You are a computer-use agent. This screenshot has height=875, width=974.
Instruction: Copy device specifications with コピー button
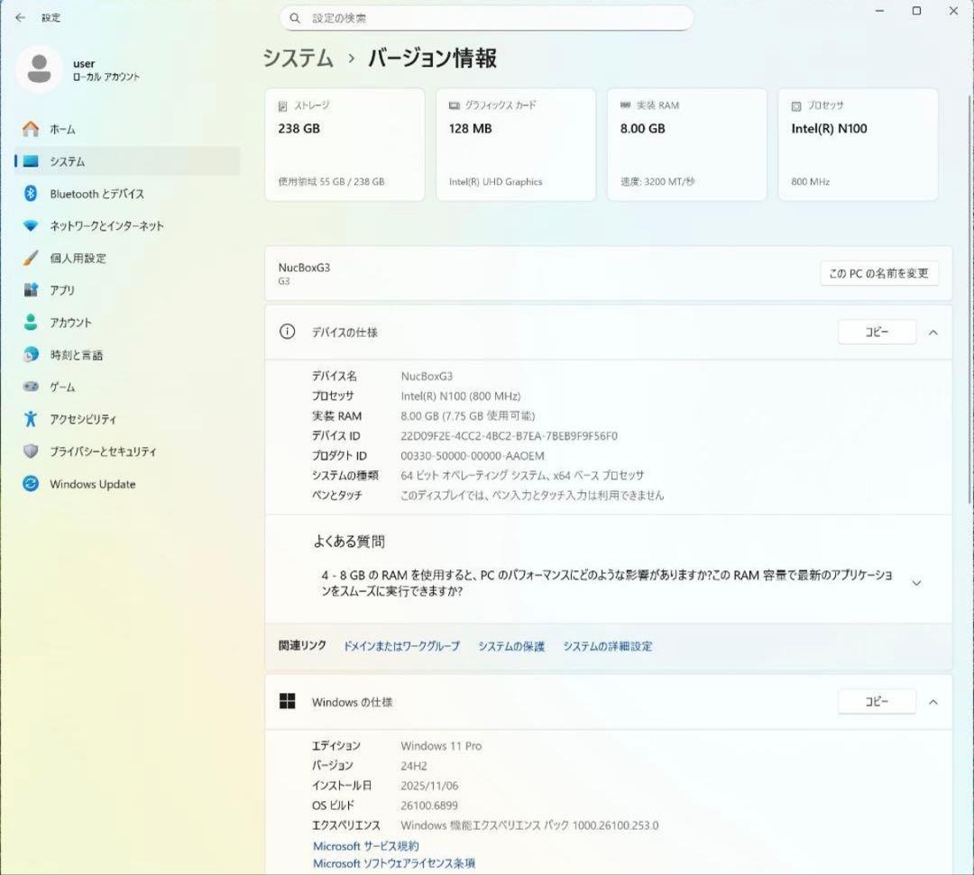(878, 332)
